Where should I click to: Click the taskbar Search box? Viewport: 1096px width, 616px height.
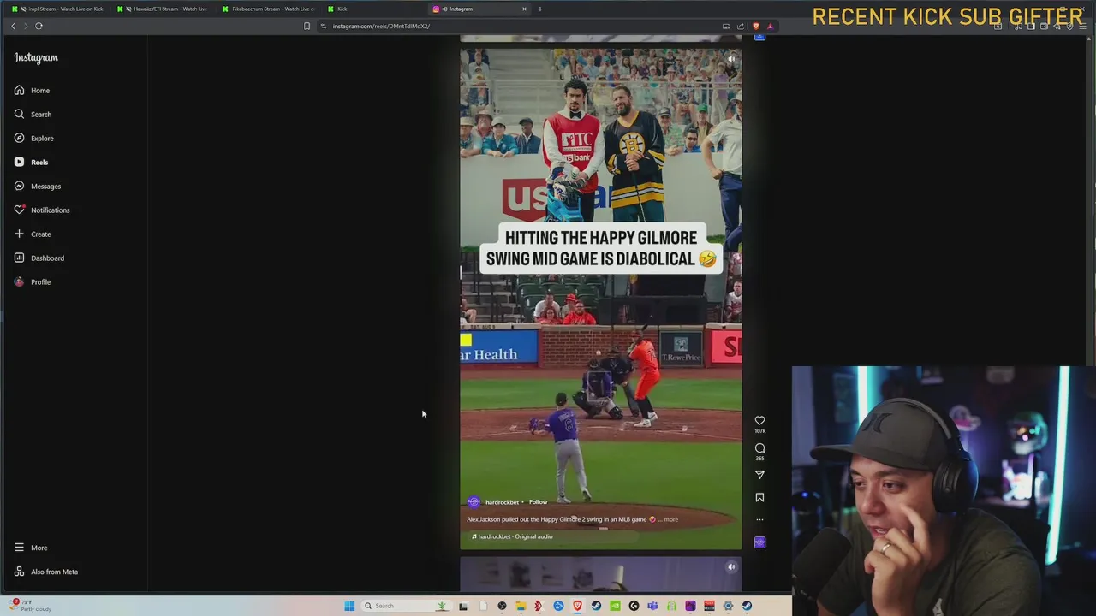406,606
